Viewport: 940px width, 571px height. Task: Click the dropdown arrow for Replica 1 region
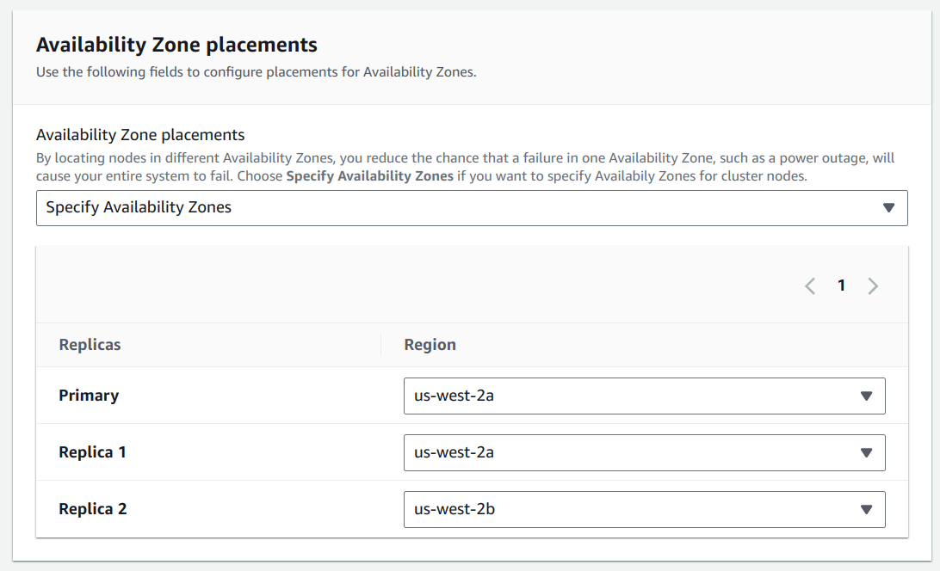click(868, 451)
